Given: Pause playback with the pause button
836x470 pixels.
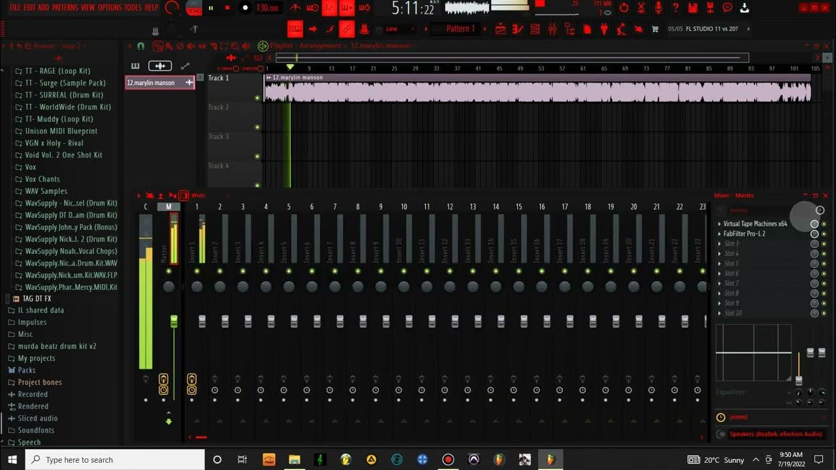Looking at the screenshot, I should point(211,8).
